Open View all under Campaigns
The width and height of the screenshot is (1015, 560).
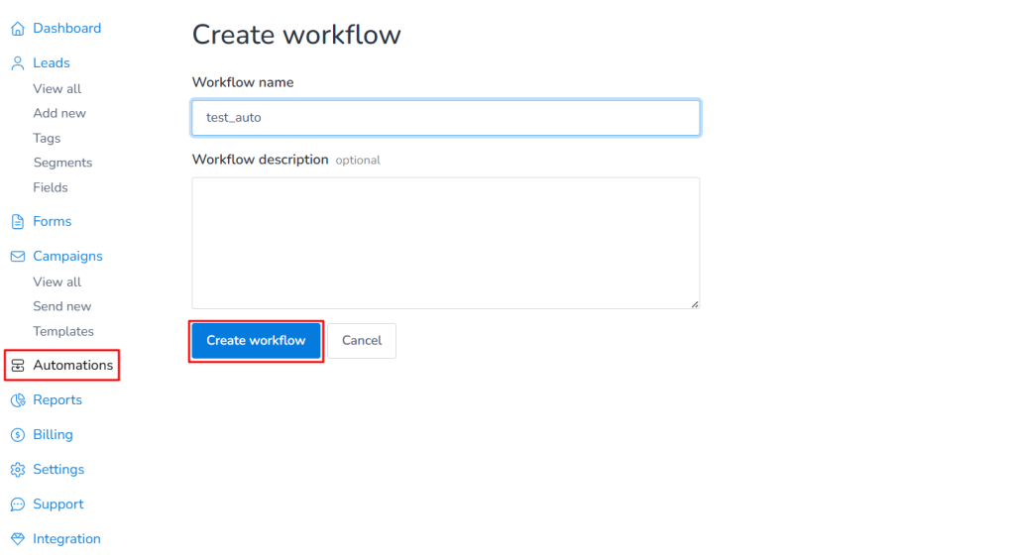[x=57, y=282]
